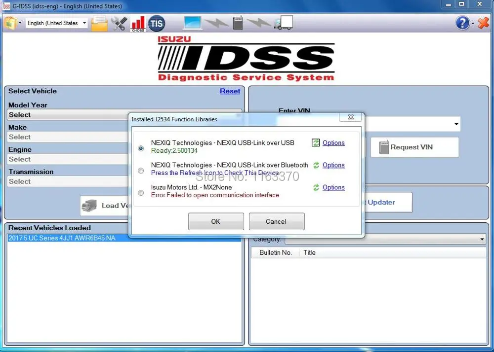This screenshot has height=352, width=494.
Task: Click the IDSS icon in the title bar
Action: (6, 6)
